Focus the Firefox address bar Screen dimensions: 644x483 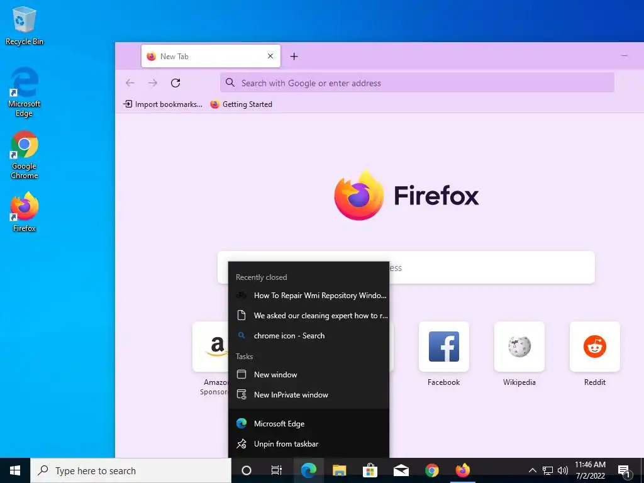[x=417, y=83]
